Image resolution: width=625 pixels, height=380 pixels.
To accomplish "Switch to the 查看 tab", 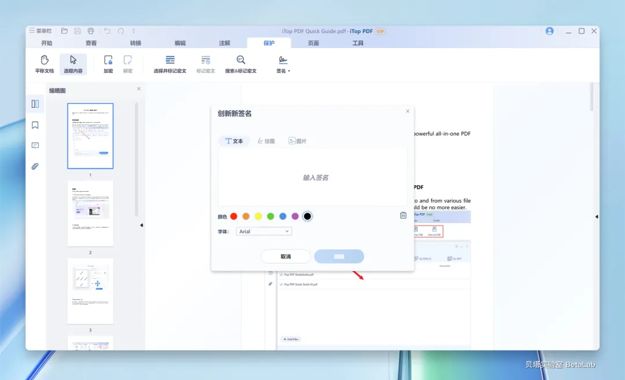I will click(x=91, y=43).
